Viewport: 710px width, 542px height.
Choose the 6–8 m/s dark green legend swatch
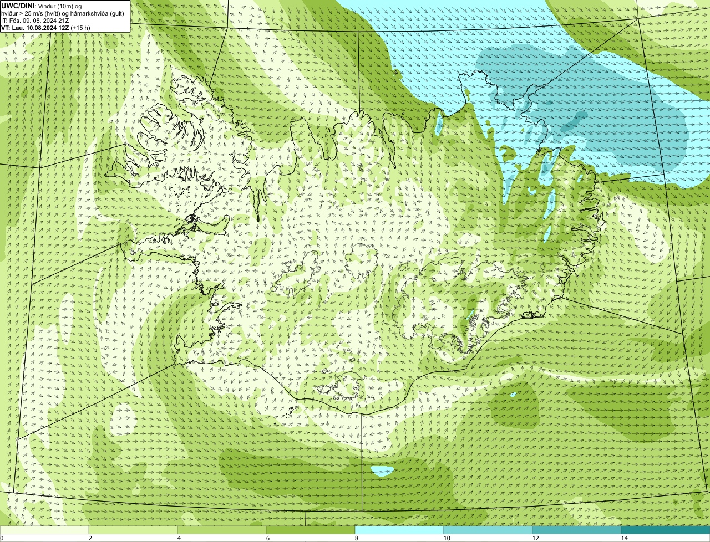click(x=311, y=530)
